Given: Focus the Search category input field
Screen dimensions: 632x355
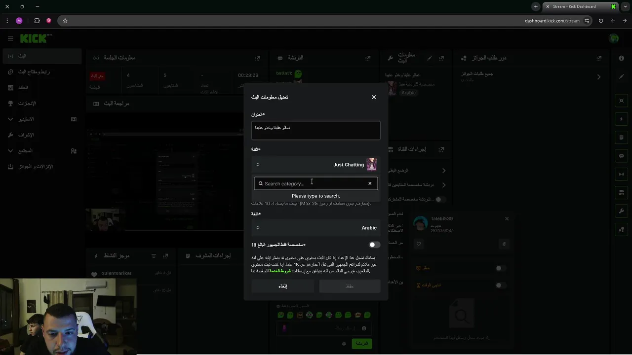Looking at the screenshot, I should tap(315, 183).
